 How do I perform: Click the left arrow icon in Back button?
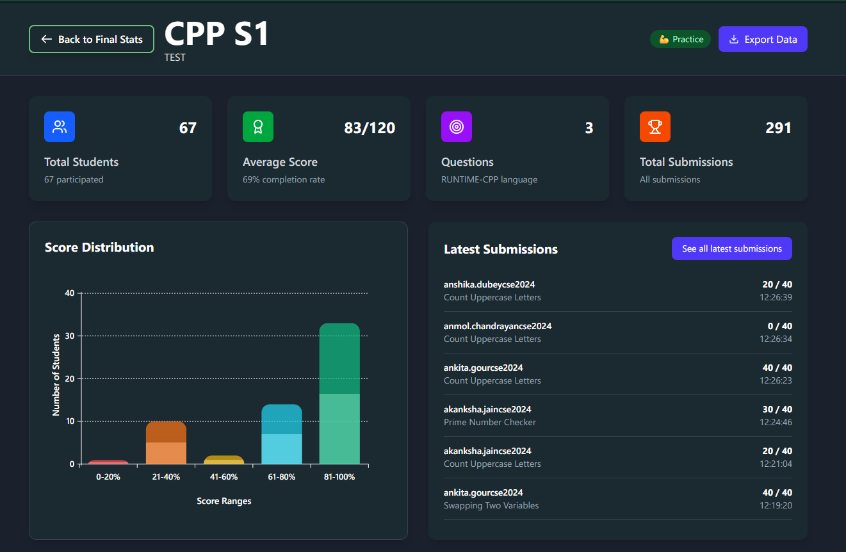click(46, 40)
